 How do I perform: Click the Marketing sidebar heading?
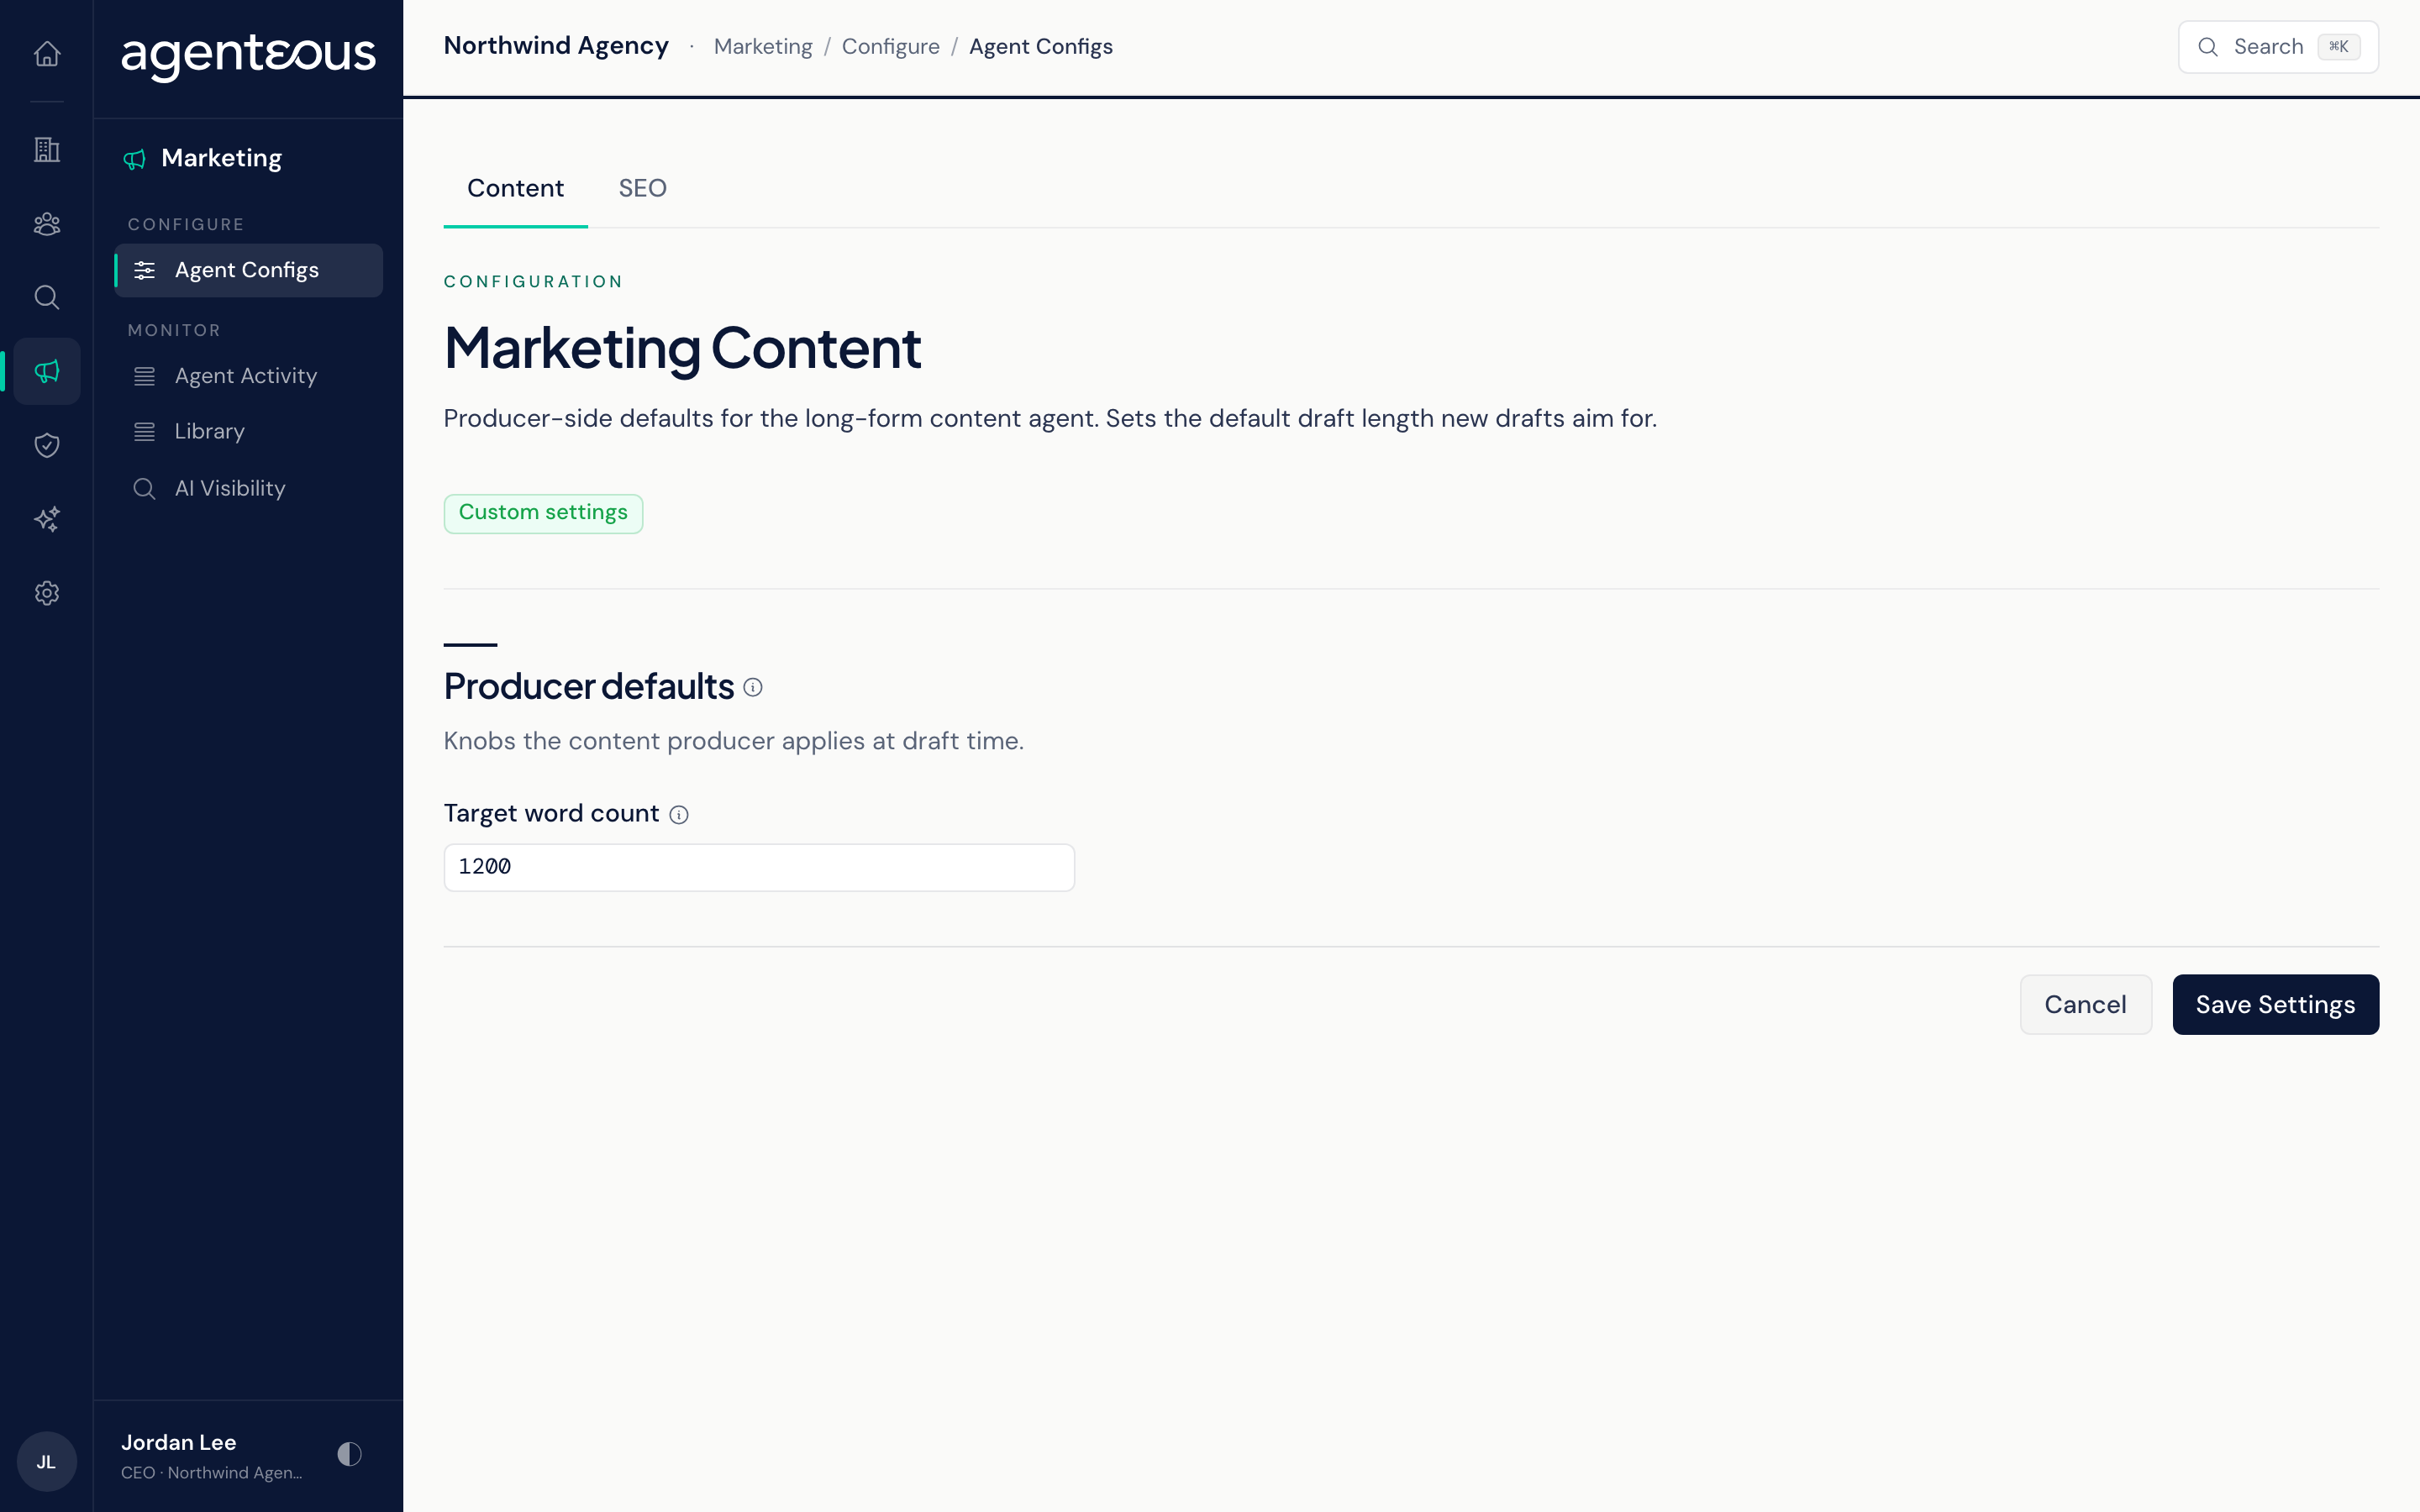[221, 159]
